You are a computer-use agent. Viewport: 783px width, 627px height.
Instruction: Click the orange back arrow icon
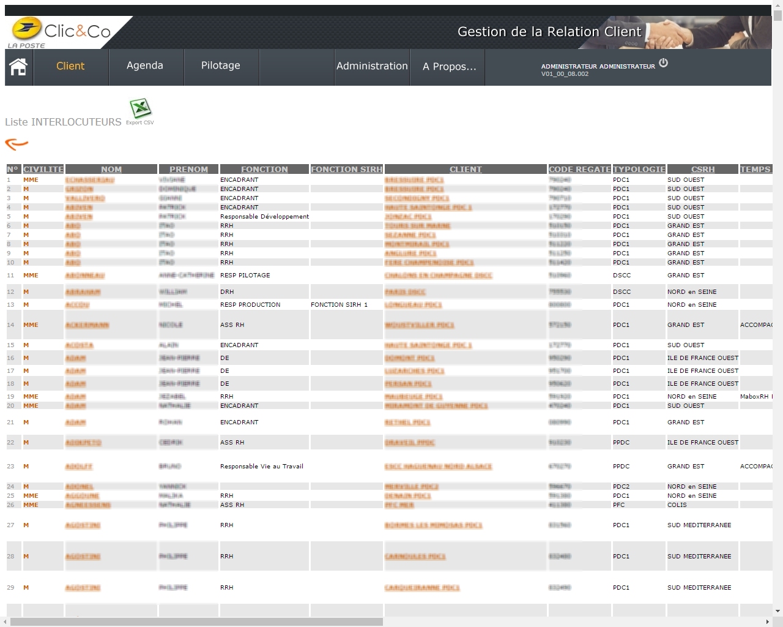(17, 144)
